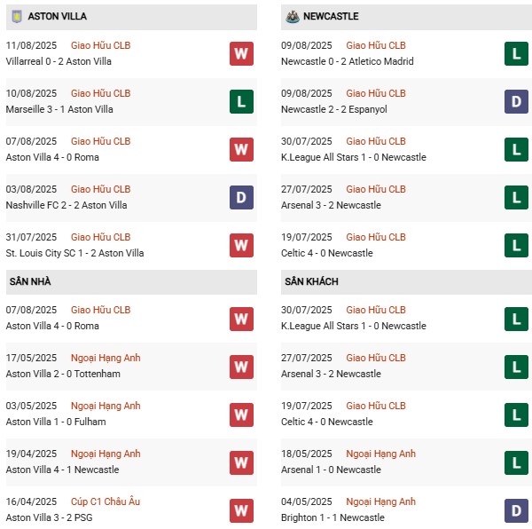Click the W badge for Villarreal 0-2 Aston Villa
532x529 pixels.
point(241,53)
